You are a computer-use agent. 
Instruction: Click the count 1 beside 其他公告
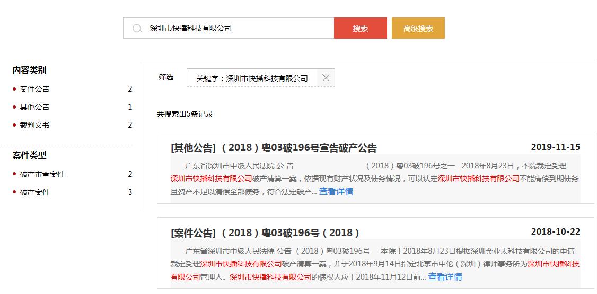click(130, 107)
